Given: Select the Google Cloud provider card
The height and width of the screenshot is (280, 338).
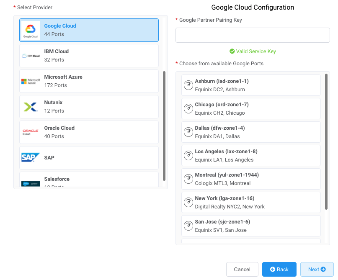Looking at the screenshot, I should click(x=89, y=30).
